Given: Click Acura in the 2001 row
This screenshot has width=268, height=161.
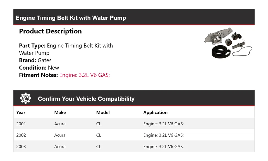Looking at the screenshot, I should tap(60, 124).
